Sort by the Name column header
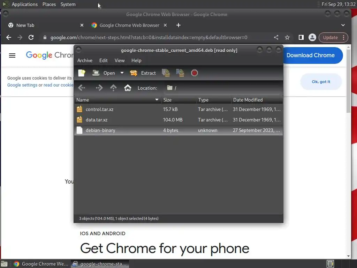357x268 pixels. 118,100
